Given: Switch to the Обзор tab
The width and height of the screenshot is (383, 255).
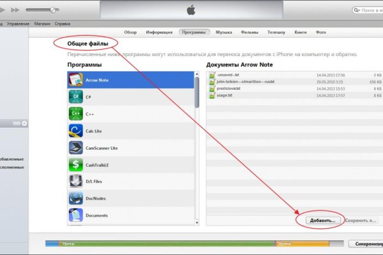Looking at the screenshot, I should 130,31.
